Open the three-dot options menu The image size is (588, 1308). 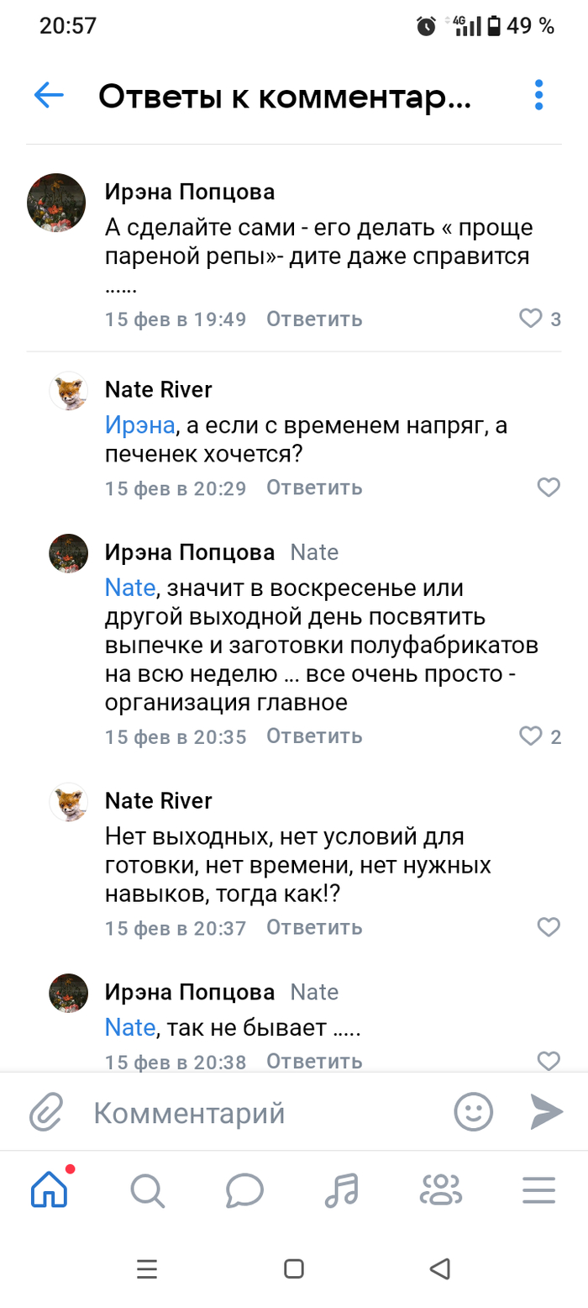click(x=538, y=96)
